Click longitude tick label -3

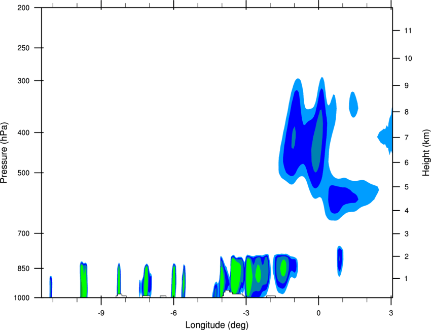pos(246,313)
